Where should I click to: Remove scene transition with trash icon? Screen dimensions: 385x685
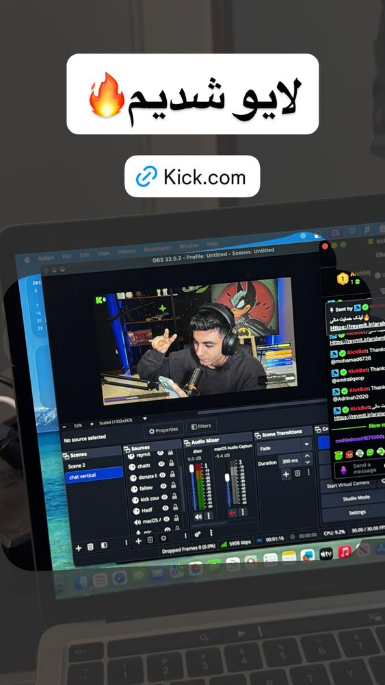coord(297,473)
